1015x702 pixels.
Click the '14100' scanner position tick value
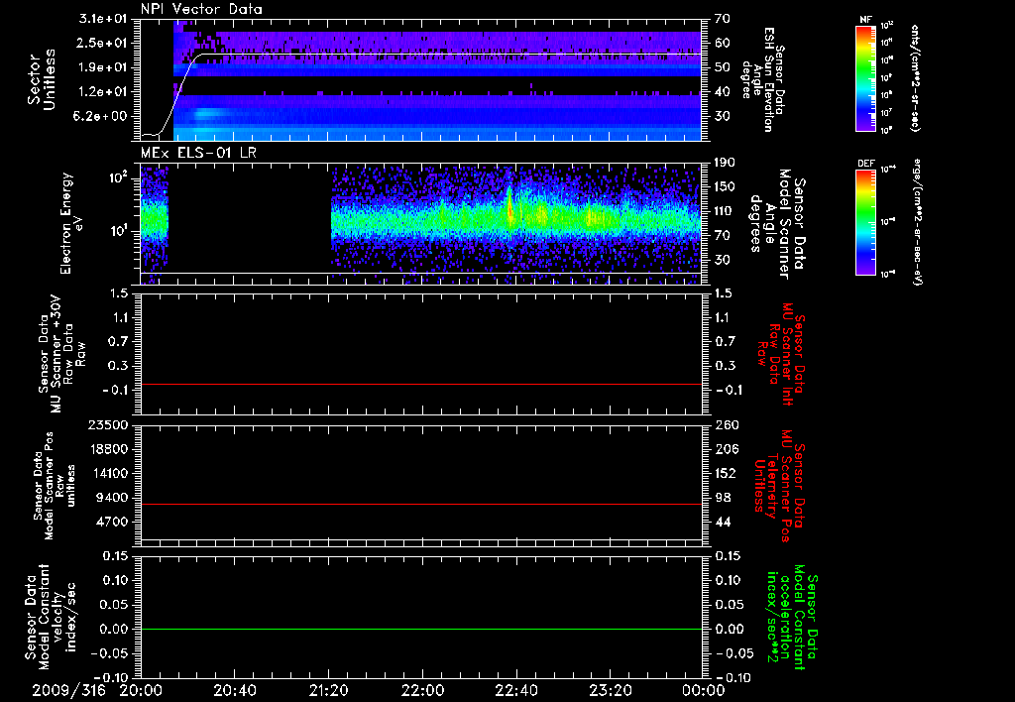pyautogui.click(x=108, y=473)
